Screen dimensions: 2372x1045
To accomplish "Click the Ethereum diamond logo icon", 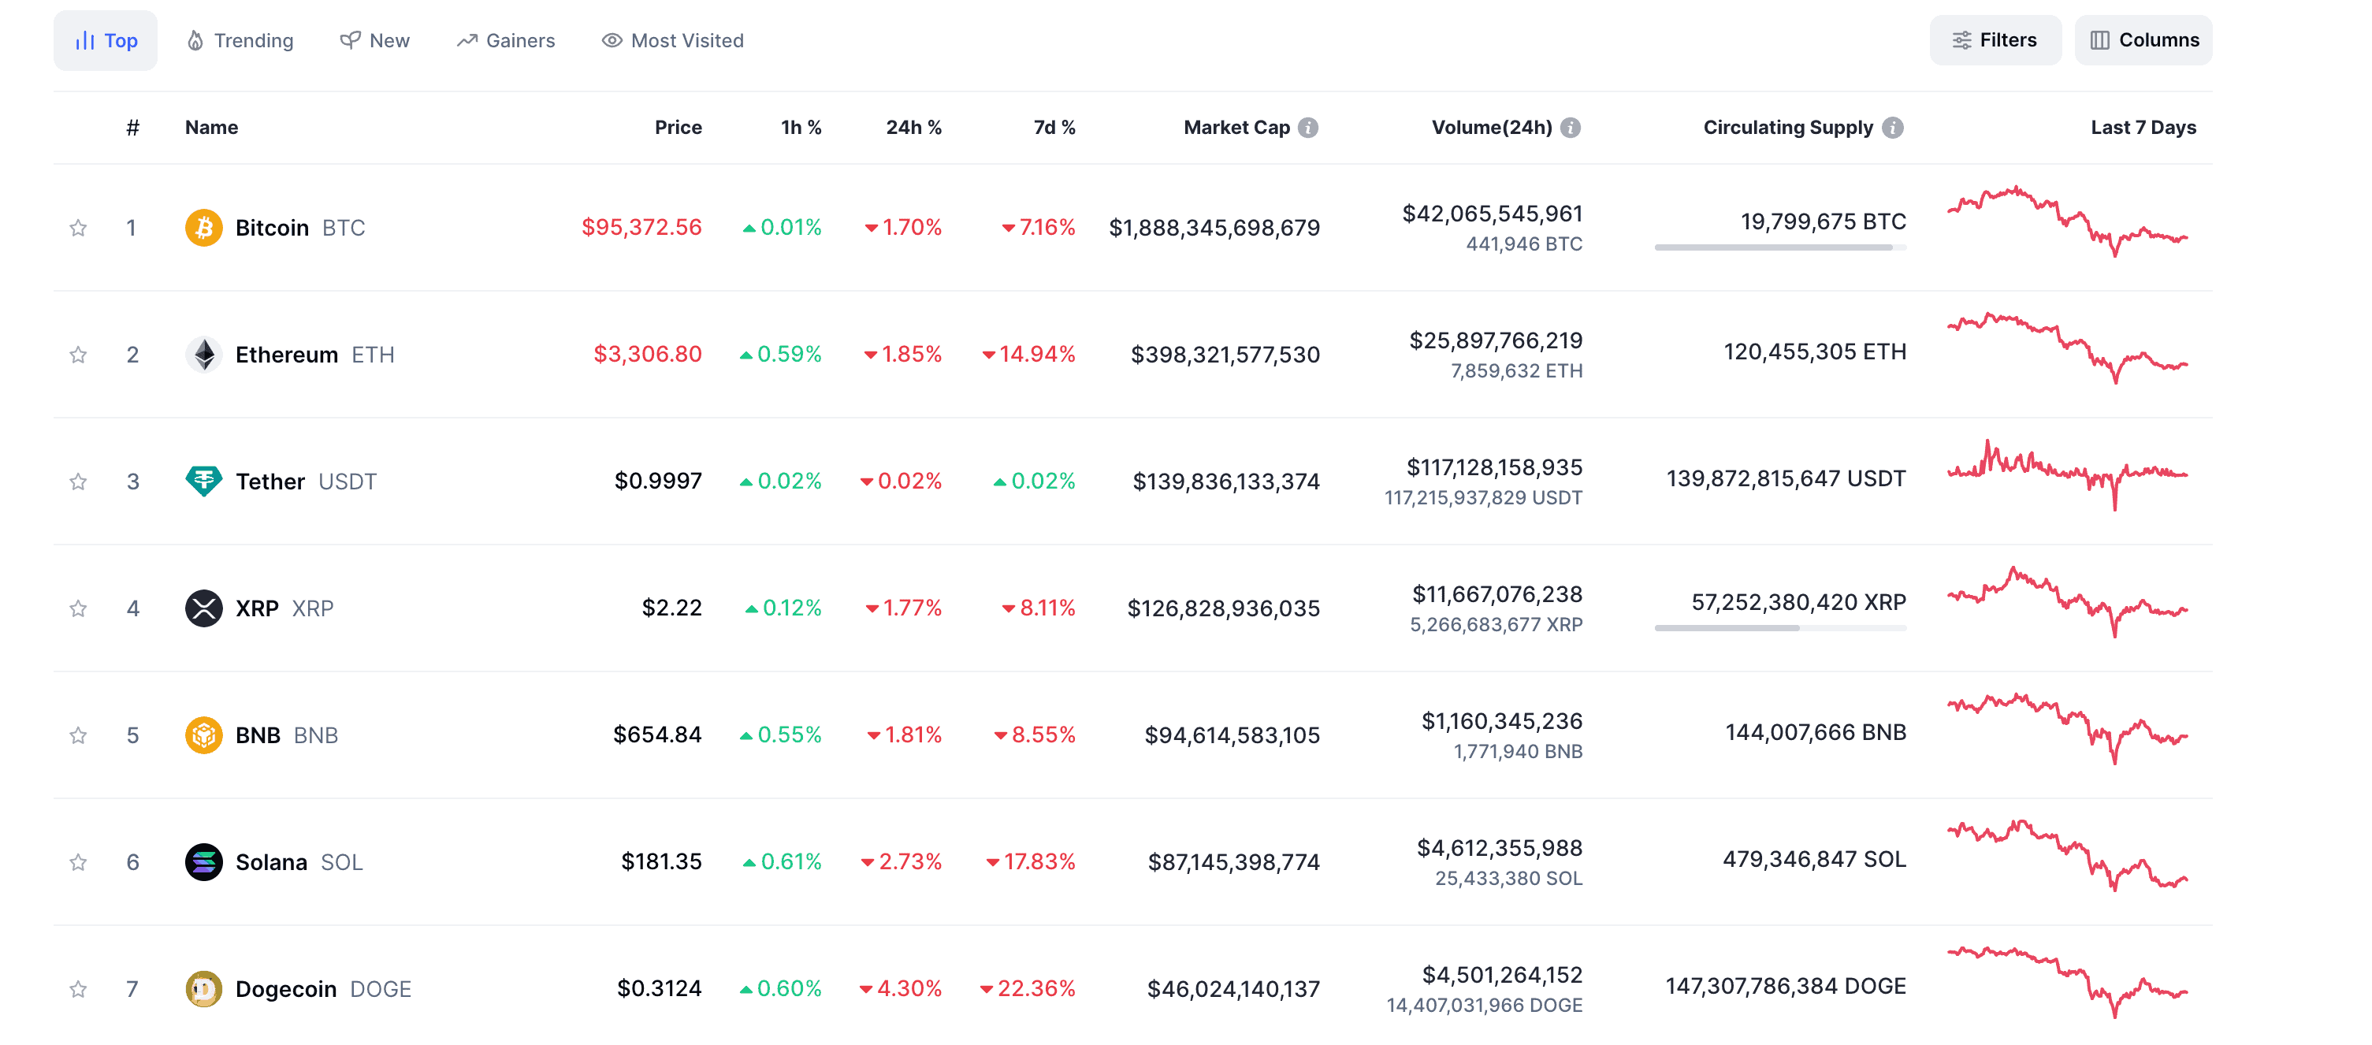I will (x=203, y=355).
